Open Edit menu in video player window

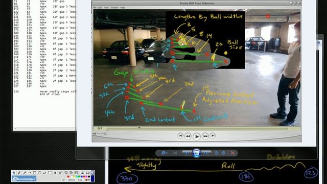coord(100,8)
